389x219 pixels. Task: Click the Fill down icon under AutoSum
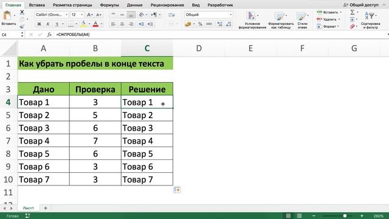353,19
